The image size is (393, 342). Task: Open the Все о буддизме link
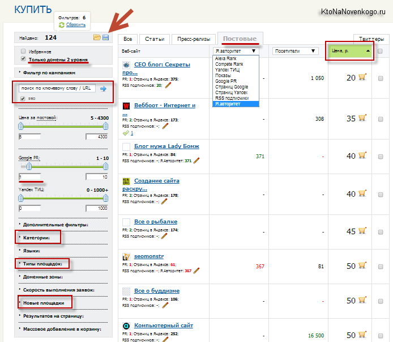157,291
